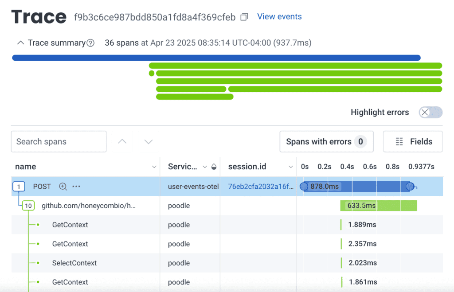Click the color drop icon in Service column
This screenshot has height=292, width=454.
point(214,167)
